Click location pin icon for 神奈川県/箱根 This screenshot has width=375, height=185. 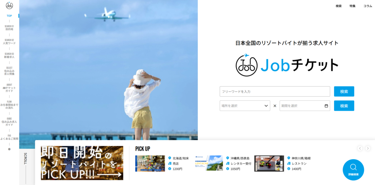289,158
